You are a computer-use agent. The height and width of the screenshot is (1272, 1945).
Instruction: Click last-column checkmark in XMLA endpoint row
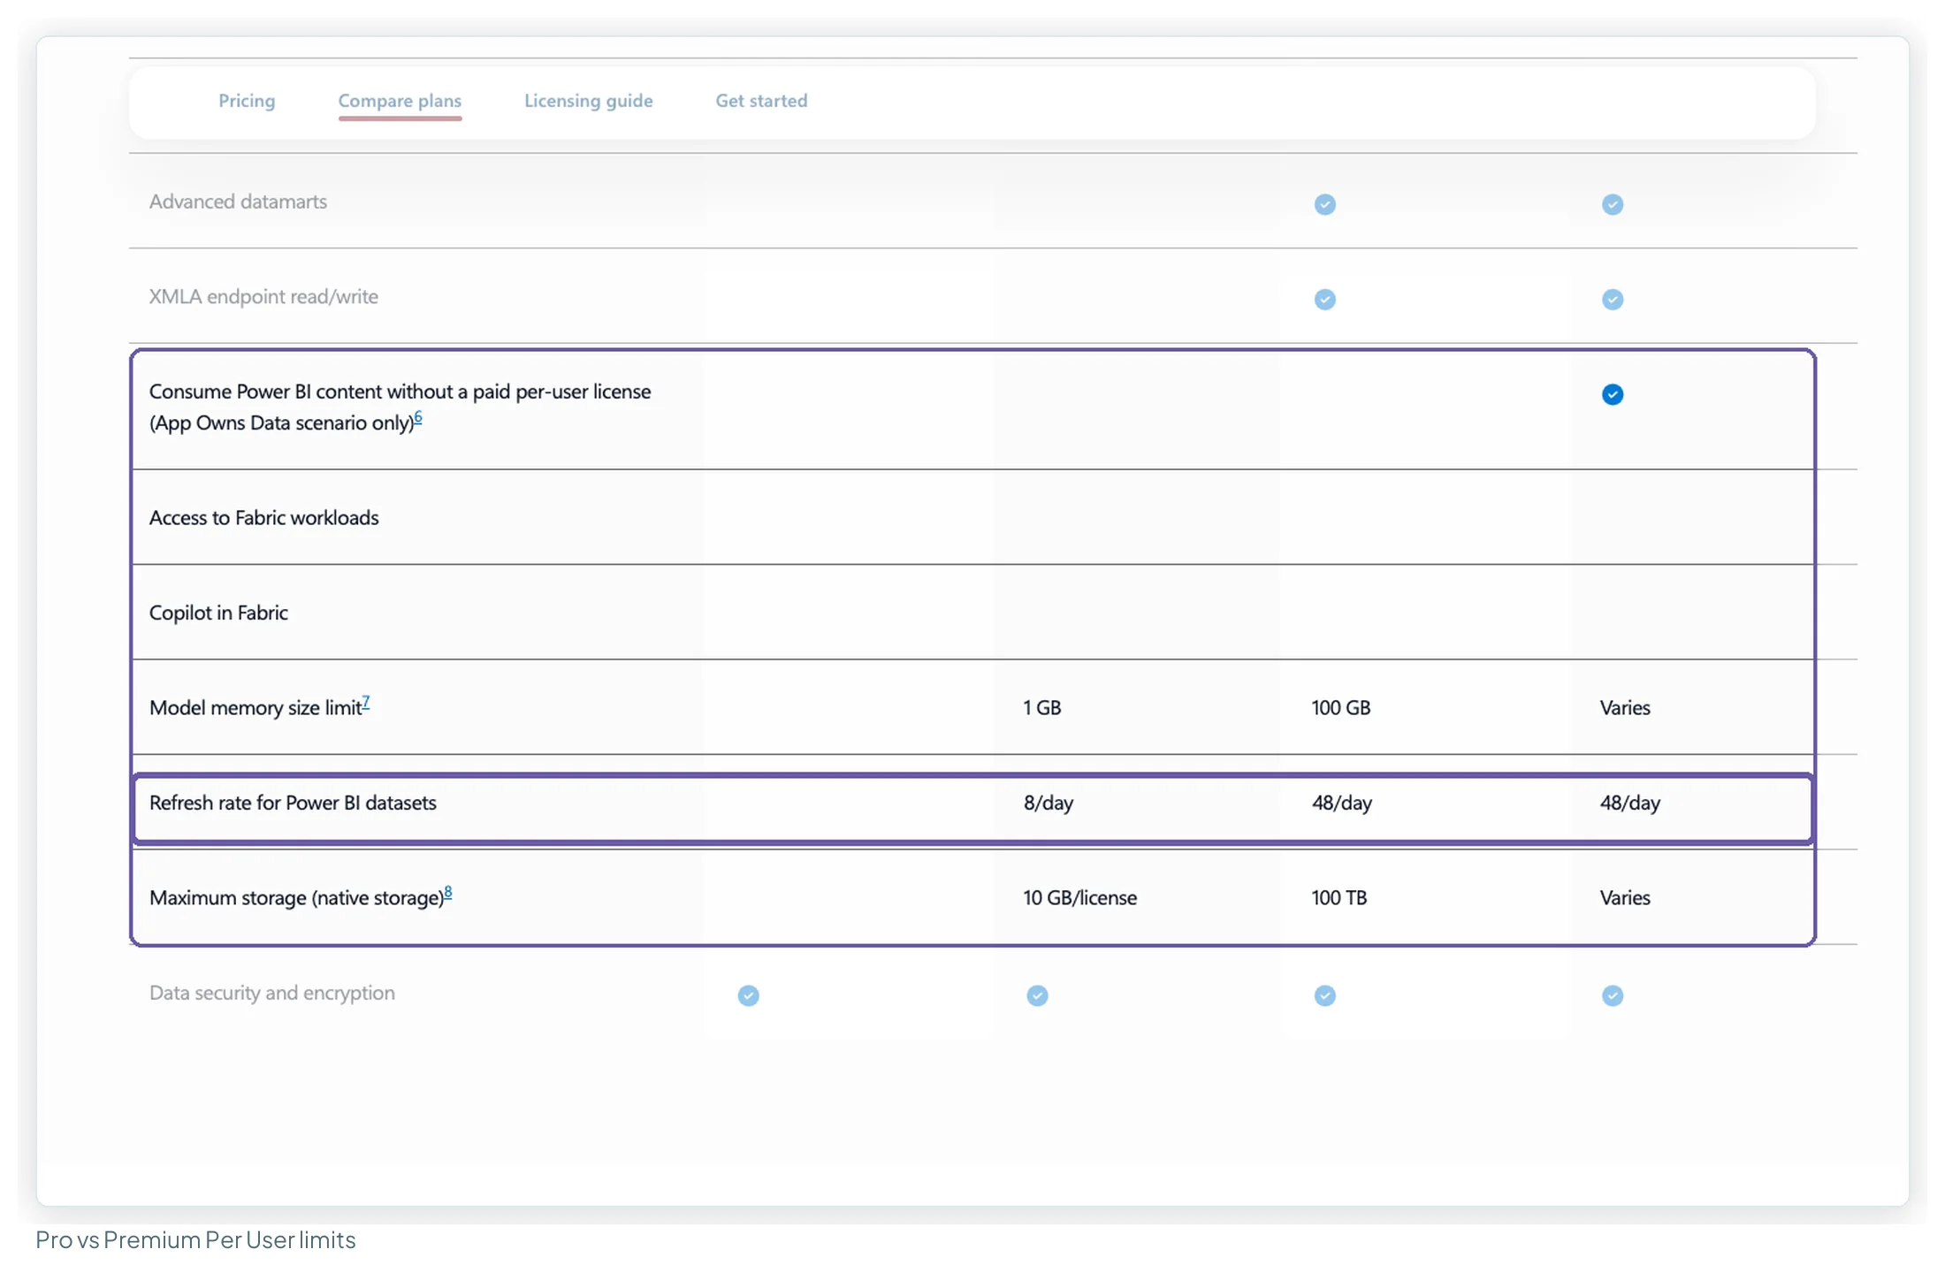[x=1612, y=300]
